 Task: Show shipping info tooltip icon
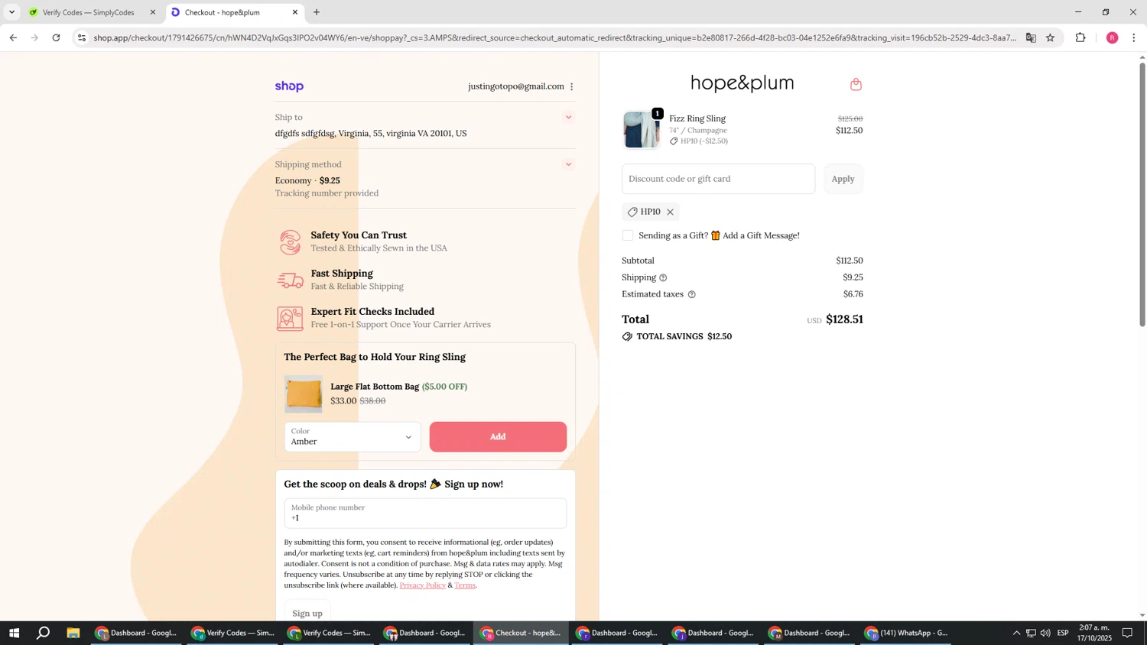(x=663, y=277)
